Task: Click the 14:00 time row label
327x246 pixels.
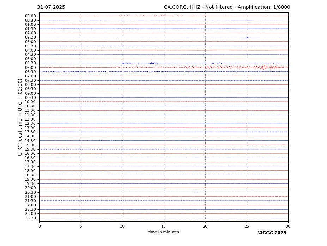Action: (30, 136)
